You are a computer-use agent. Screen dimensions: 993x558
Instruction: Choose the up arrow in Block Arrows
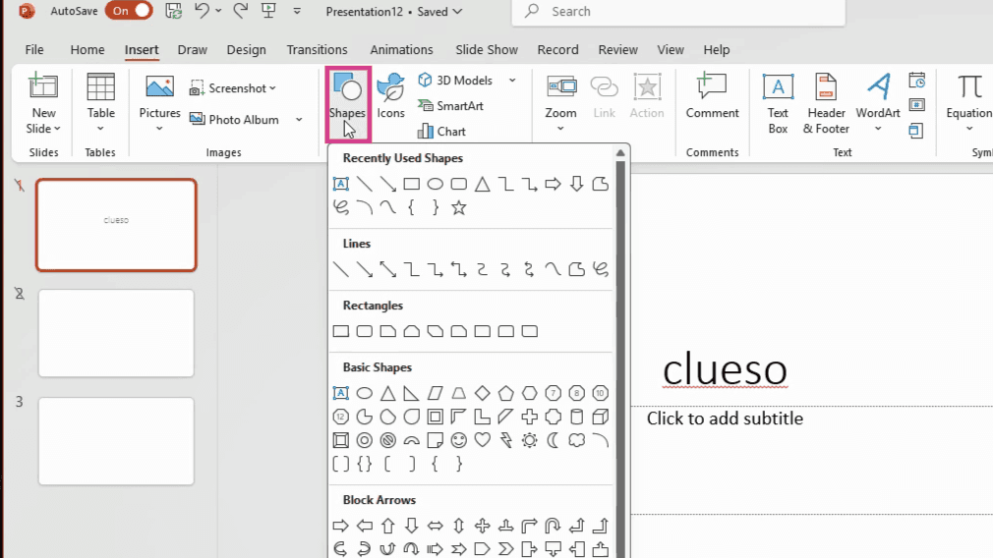(x=388, y=526)
